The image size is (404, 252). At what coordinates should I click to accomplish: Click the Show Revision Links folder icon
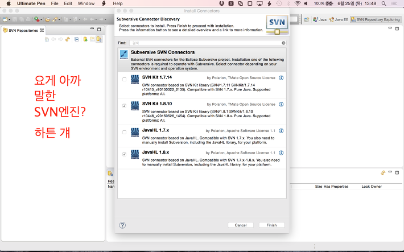[92, 39]
